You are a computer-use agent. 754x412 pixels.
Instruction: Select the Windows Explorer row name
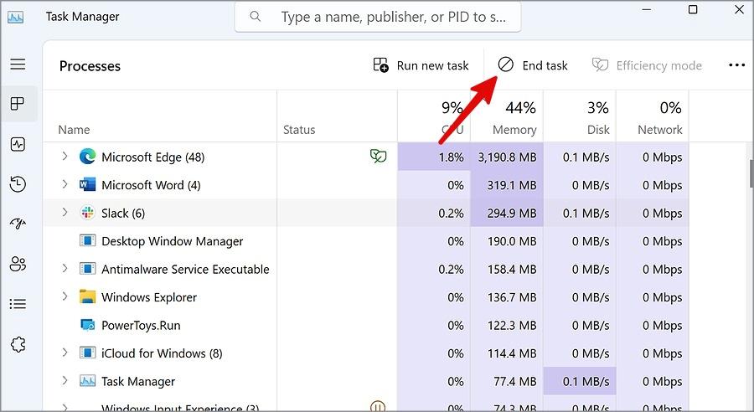pyautogui.click(x=149, y=297)
